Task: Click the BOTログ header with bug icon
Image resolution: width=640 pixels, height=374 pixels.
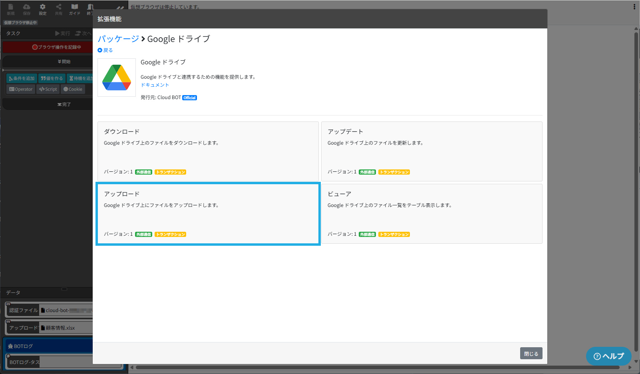Action: tap(48, 346)
